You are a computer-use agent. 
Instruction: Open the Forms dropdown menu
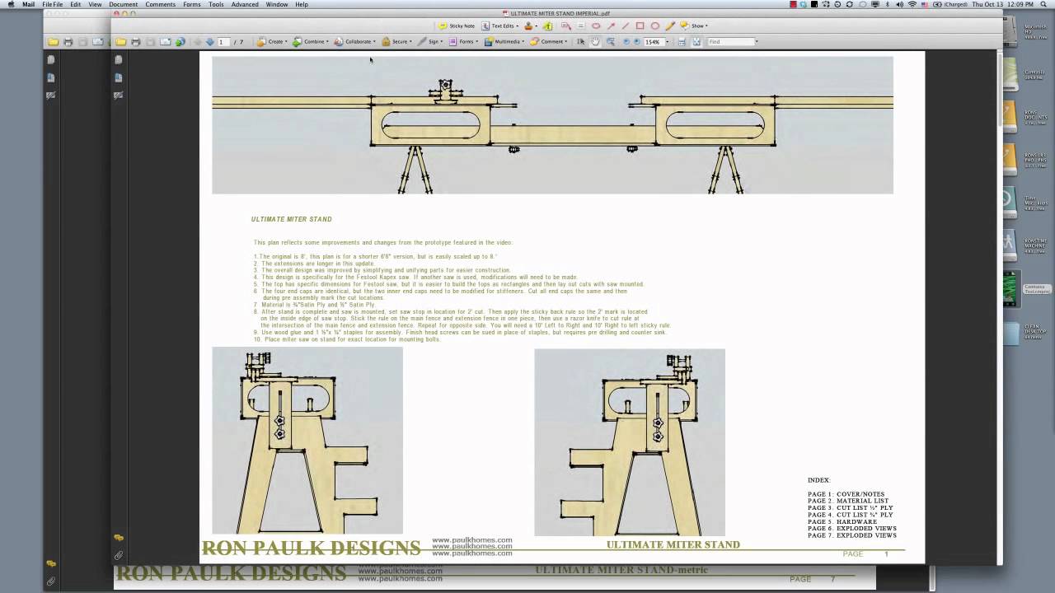(x=463, y=41)
